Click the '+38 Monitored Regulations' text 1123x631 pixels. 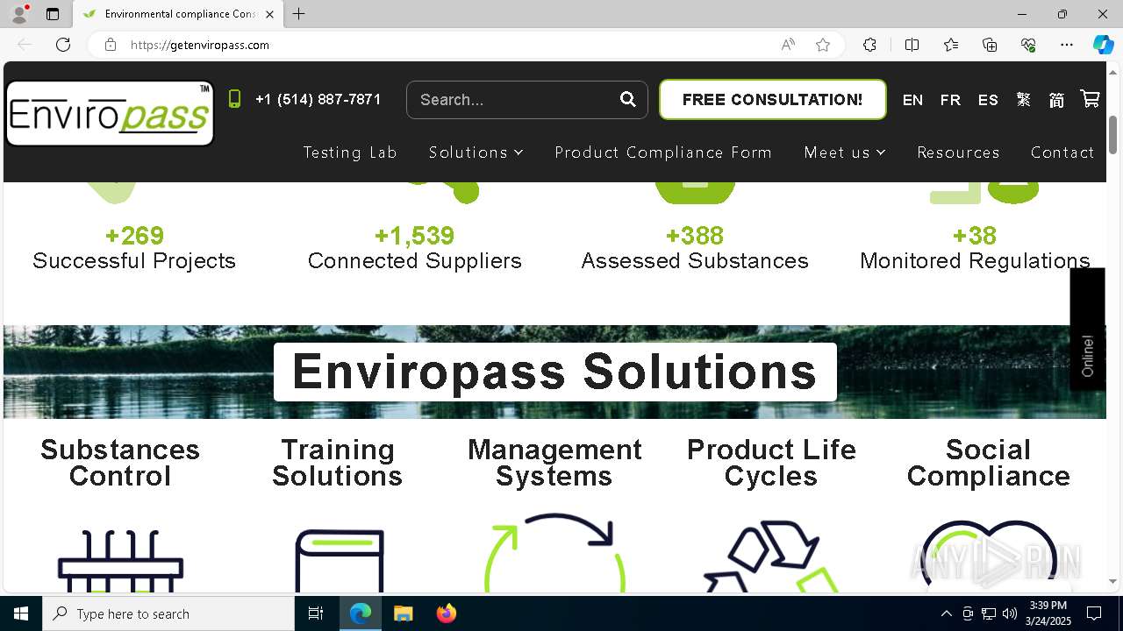(x=975, y=248)
